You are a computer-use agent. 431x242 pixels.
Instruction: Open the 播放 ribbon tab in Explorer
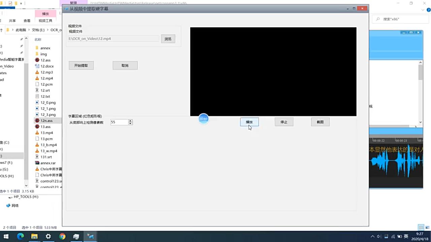click(45, 14)
